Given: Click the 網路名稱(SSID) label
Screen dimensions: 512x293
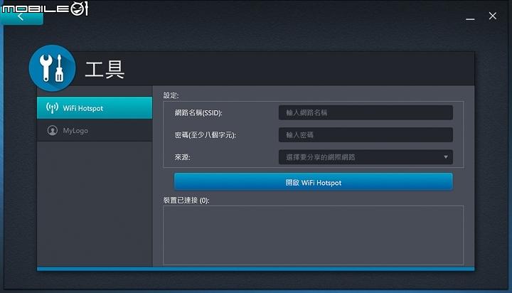Looking at the screenshot, I should coord(198,113).
